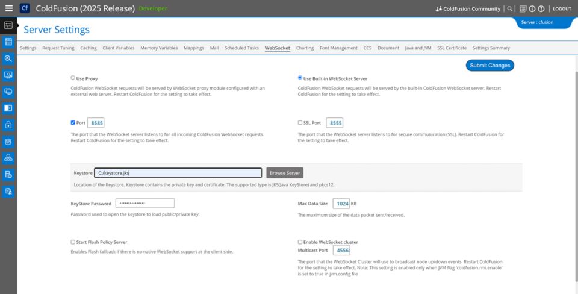Enable the Start Flash Policy Server checkbox
The width and height of the screenshot is (578, 294).
click(x=73, y=242)
